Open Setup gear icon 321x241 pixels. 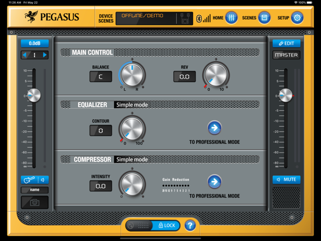297,18
